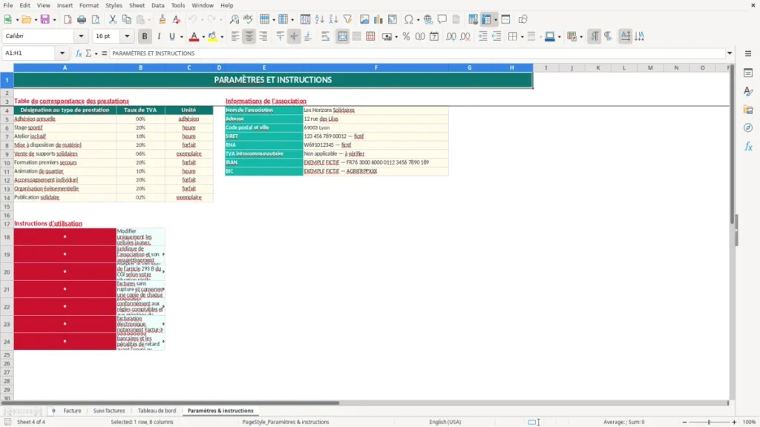Toggle bold formatting
Image resolution: width=760 pixels, height=427 pixels.
[x=145, y=36]
